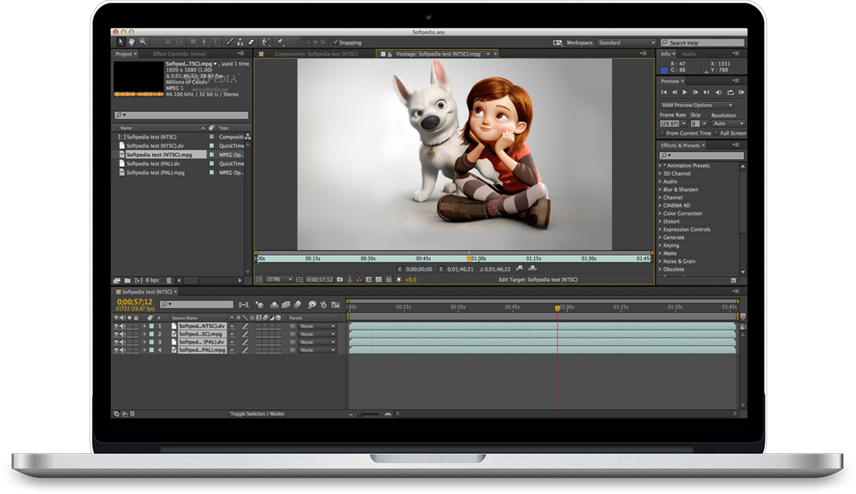Select the Rectangle shape tool
856x494 pixels.
tap(193, 42)
